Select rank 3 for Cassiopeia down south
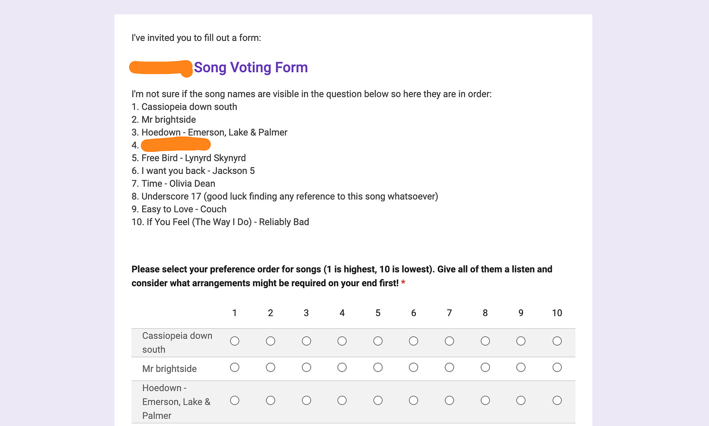 [306, 341]
